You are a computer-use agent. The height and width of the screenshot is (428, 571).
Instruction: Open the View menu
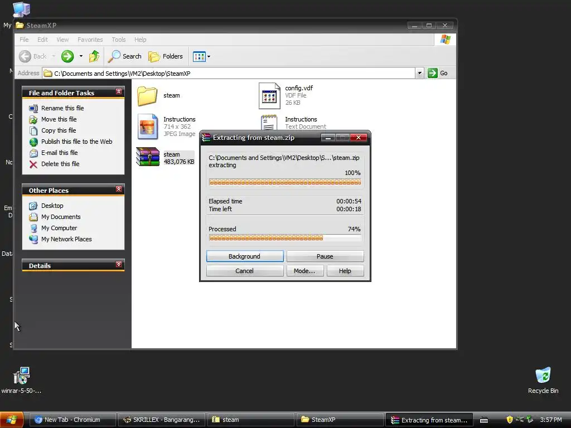pos(62,40)
